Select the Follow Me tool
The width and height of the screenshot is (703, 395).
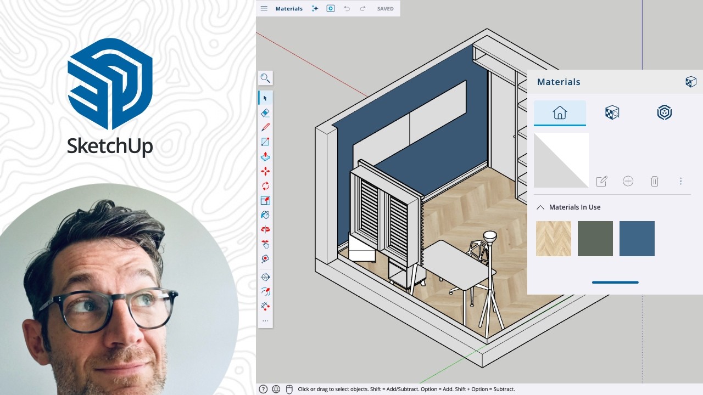pyautogui.click(x=265, y=292)
